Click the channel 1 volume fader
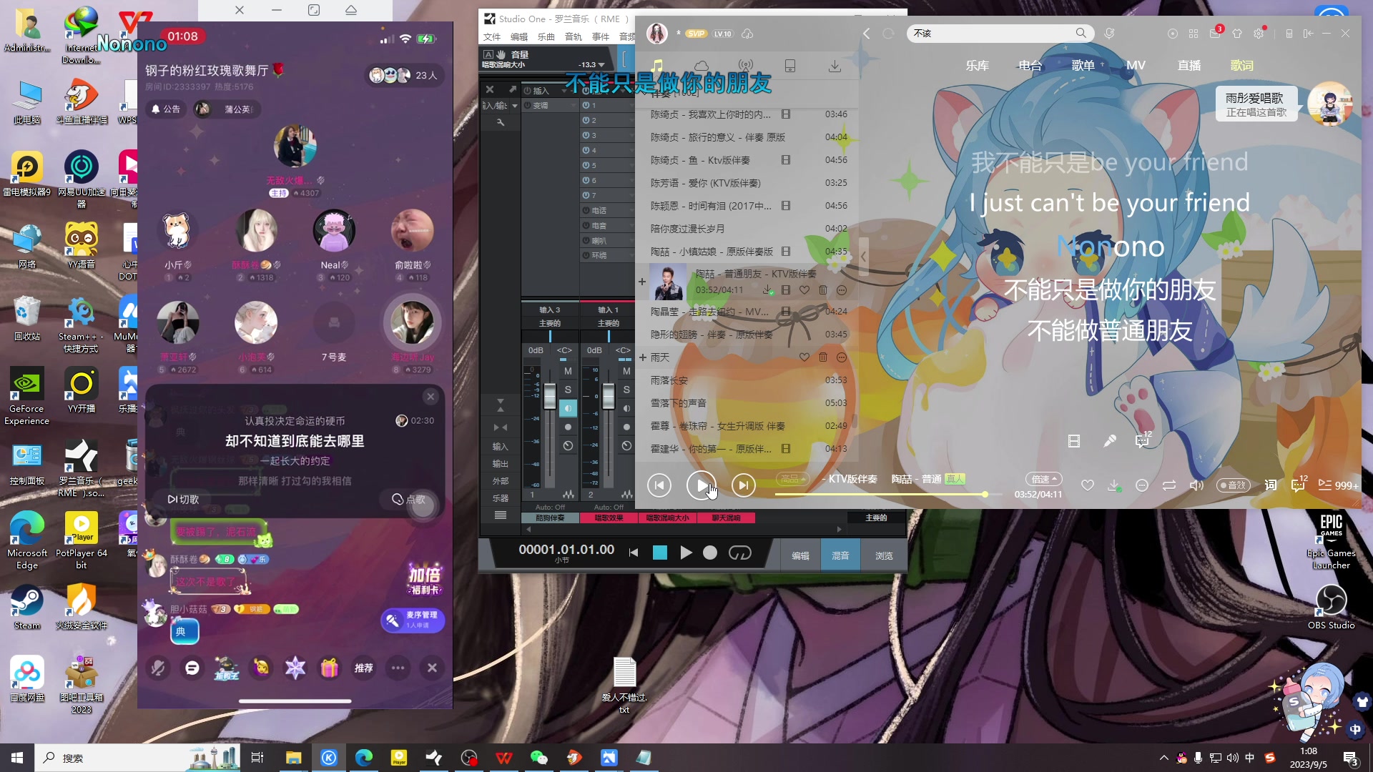 [549, 395]
